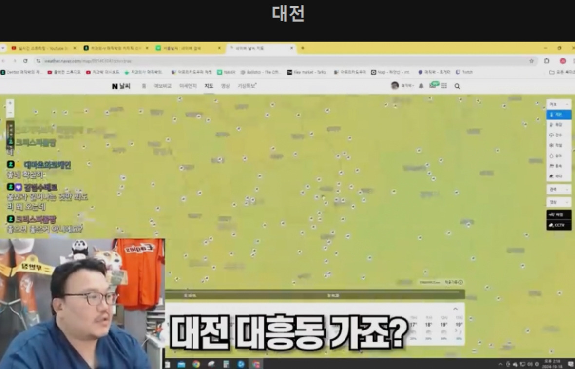Switch to the Naver search browser tab

pos(188,48)
